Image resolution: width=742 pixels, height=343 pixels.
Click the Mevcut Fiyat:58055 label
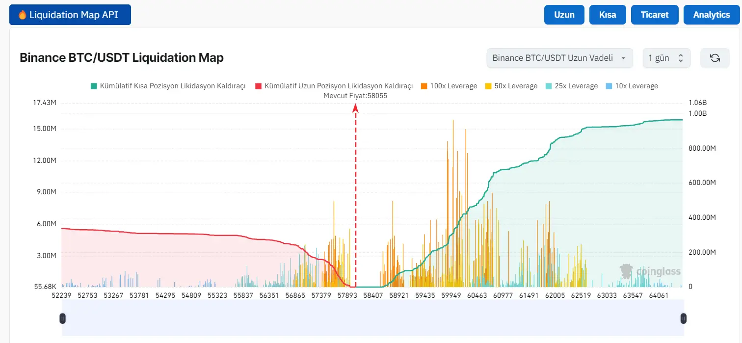point(355,96)
